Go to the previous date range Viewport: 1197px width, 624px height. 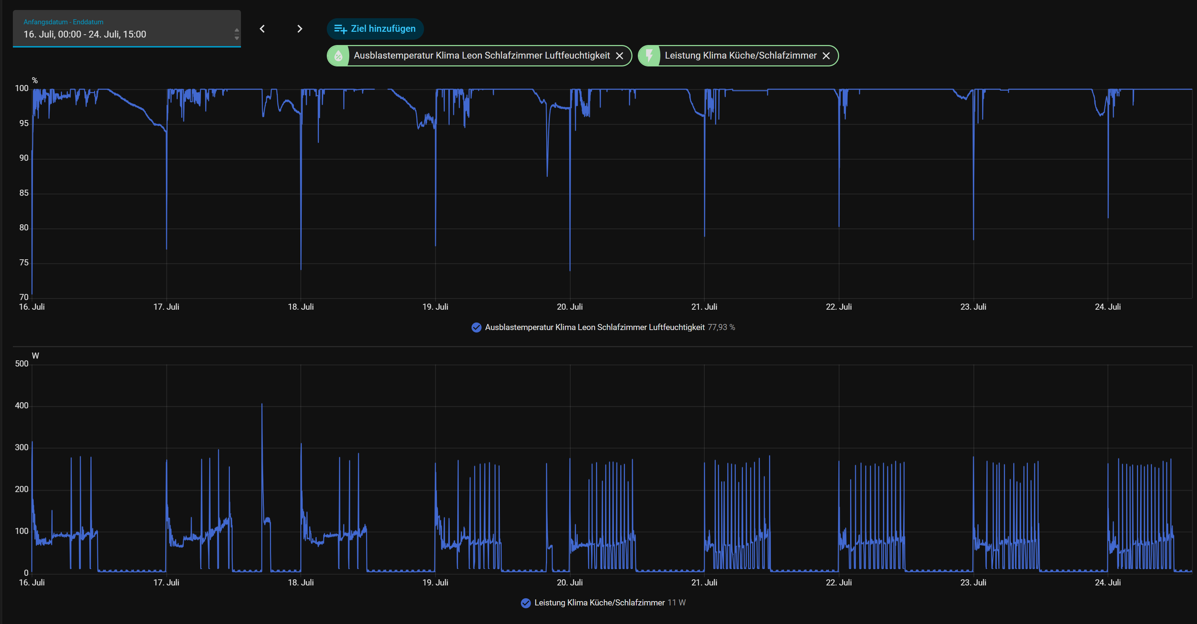click(x=262, y=29)
